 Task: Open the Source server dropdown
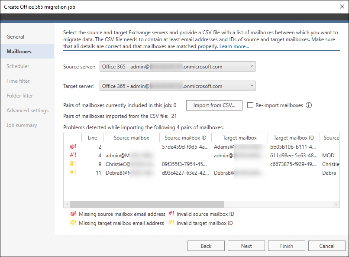coord(178,66)
